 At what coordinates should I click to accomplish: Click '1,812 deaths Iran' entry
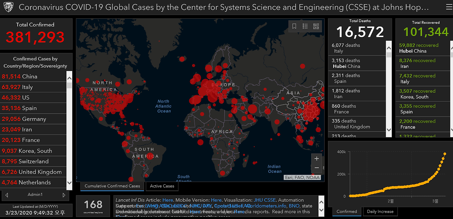coord(357,94)
